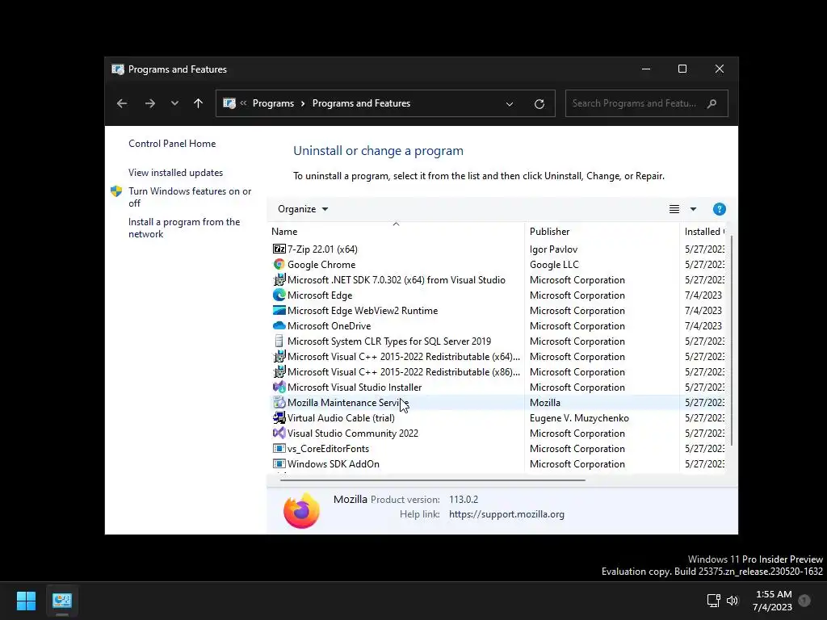Click the Microsoft Edge WebView2 Runtime icon
This screenshot has height=620, width=827.
click(x=279, y=310)
